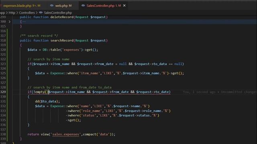This screenshot has width=257, height=144.
Task: Click the folded ellipsis after the brace on line 300
Action: click(24, 22)
